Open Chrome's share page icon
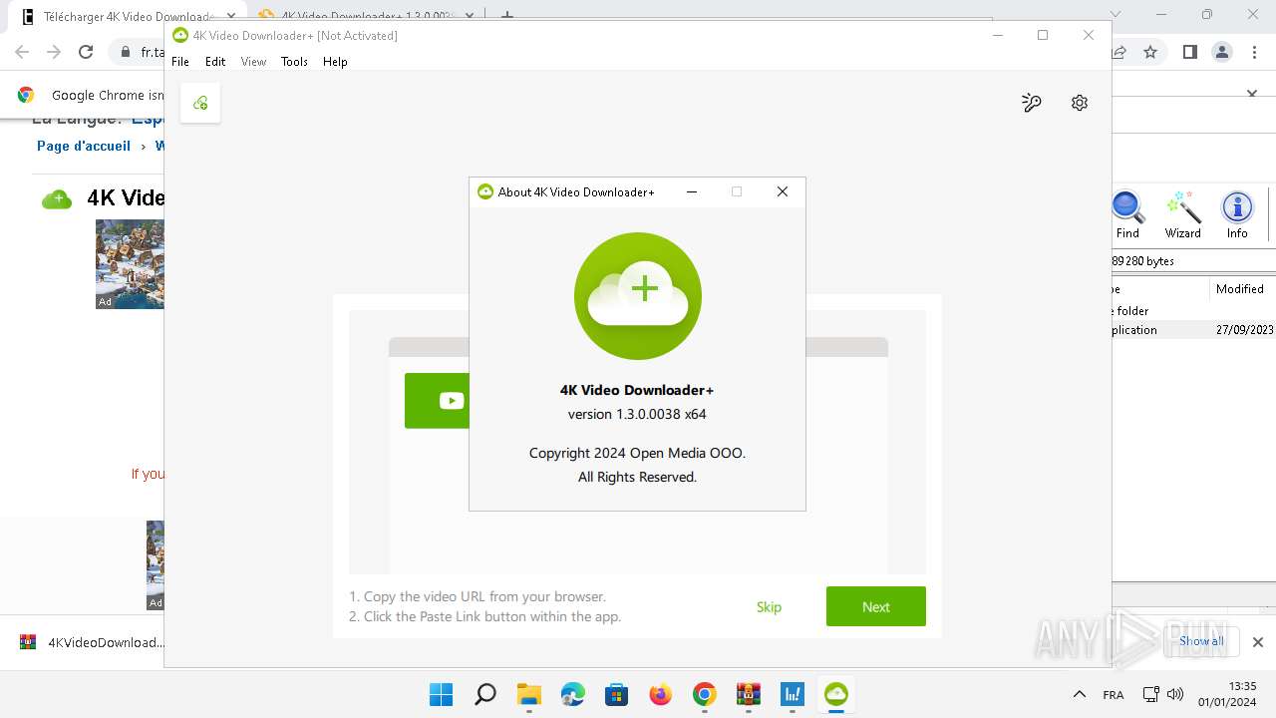 point(1119,52)
